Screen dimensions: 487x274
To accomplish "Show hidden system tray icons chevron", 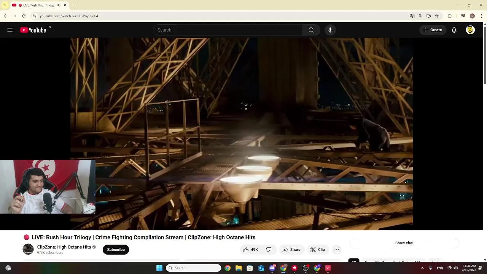I will pyautogui.click(x=422, y=268).
